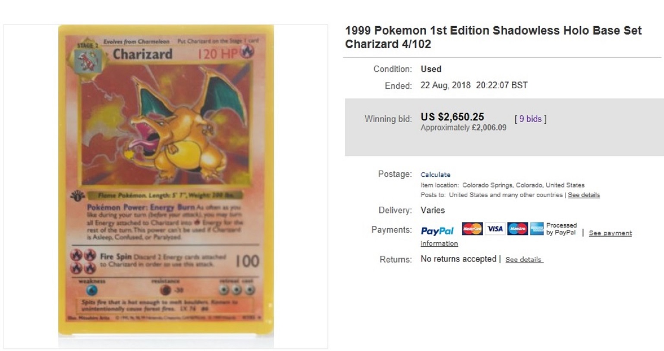Click the Charizard card listing image
Image resolution: width=664 pixels, height=351 pixels.
[166, 180]
